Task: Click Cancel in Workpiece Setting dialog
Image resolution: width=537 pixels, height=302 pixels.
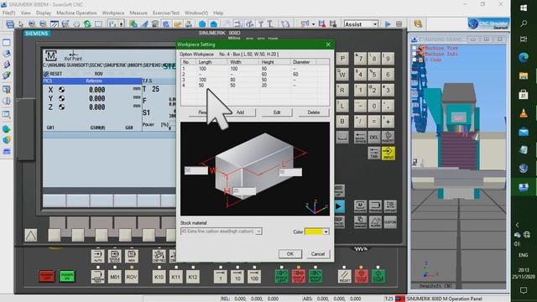Action: (318, 253)
